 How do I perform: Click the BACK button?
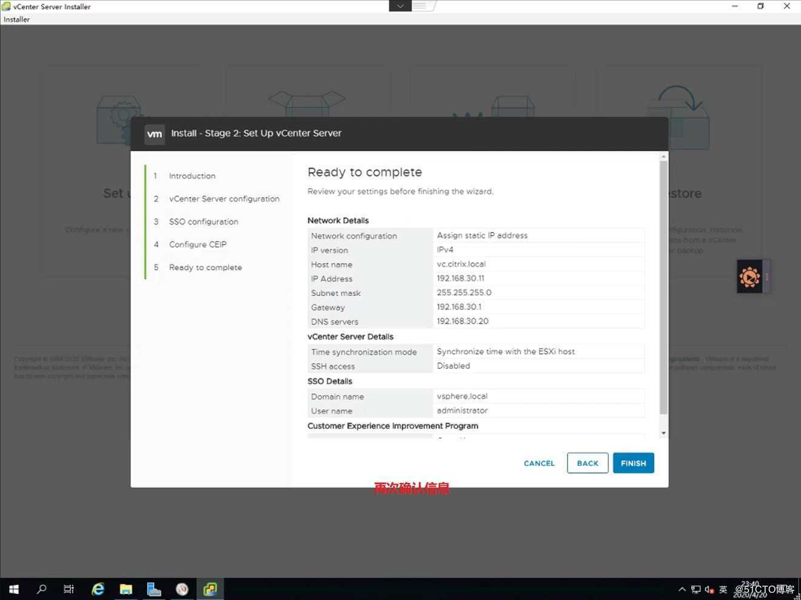(x=588, y=463)
